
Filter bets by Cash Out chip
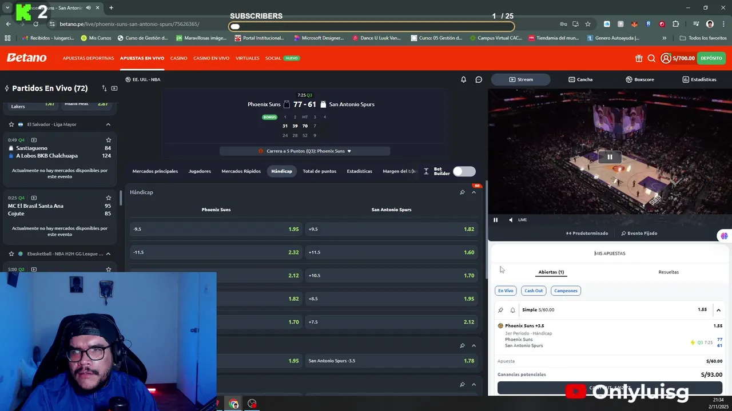534,291
